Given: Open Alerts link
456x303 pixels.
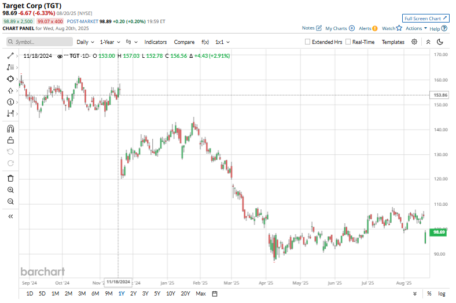Looking at the screenshot, I should point(368,28).
